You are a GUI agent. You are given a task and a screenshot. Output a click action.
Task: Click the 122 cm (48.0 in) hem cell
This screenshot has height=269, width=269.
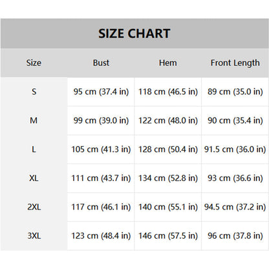(x=168, y=120)
